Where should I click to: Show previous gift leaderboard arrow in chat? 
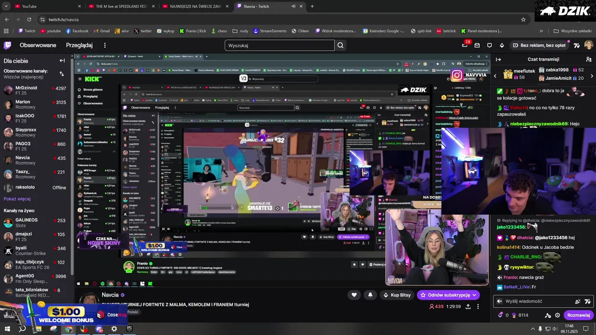(495, 76)
